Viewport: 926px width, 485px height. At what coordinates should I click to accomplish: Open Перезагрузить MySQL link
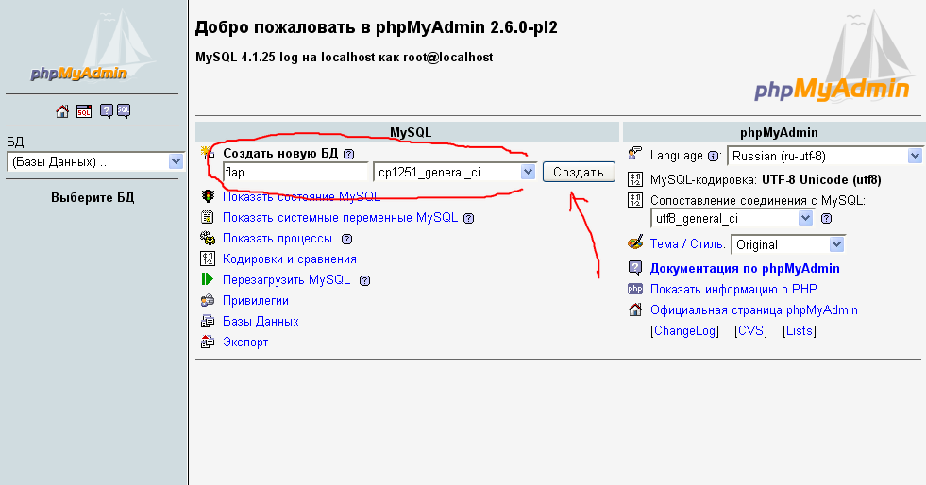pos(286,279)
